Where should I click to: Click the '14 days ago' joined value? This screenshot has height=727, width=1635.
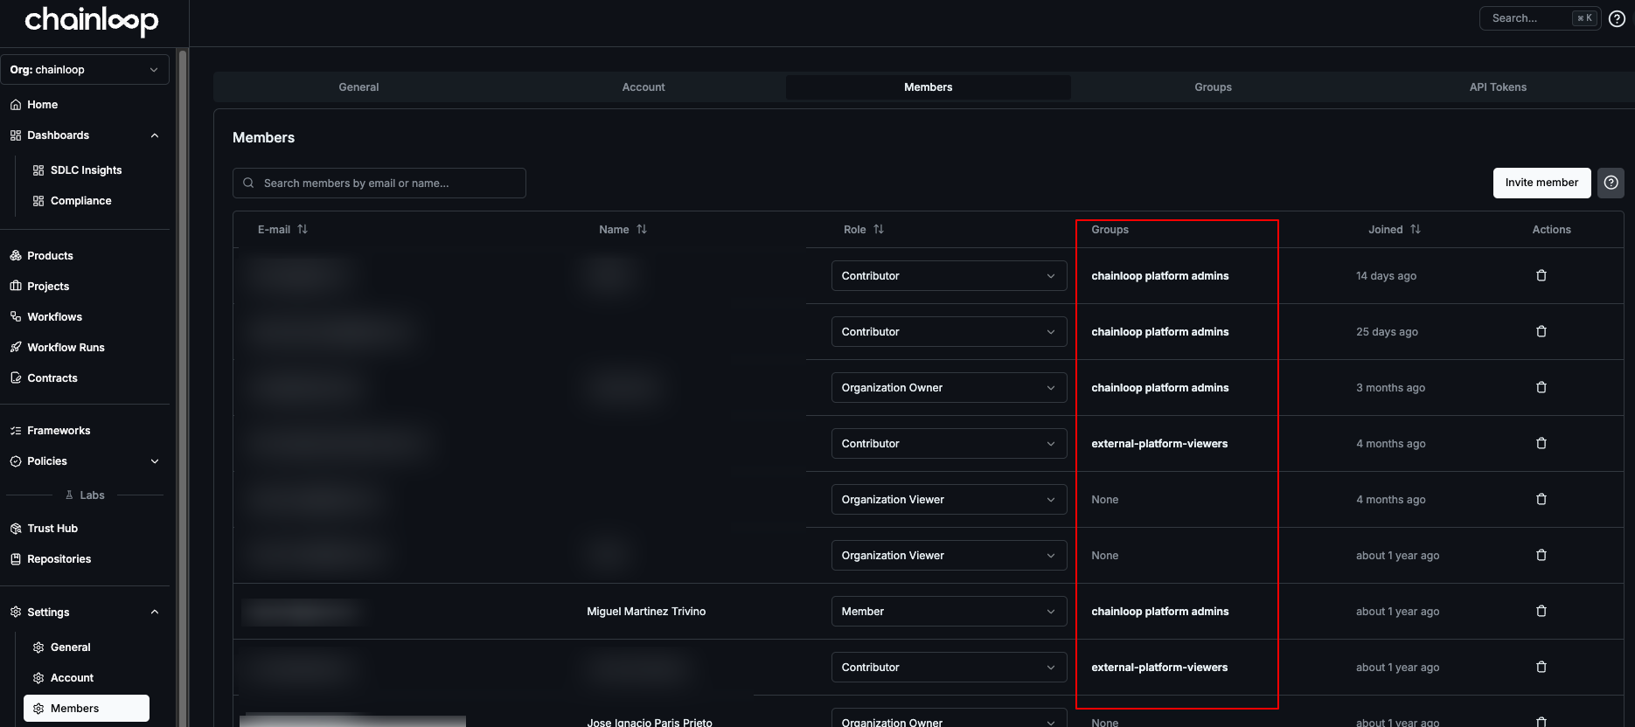(x=1386, y=275)
